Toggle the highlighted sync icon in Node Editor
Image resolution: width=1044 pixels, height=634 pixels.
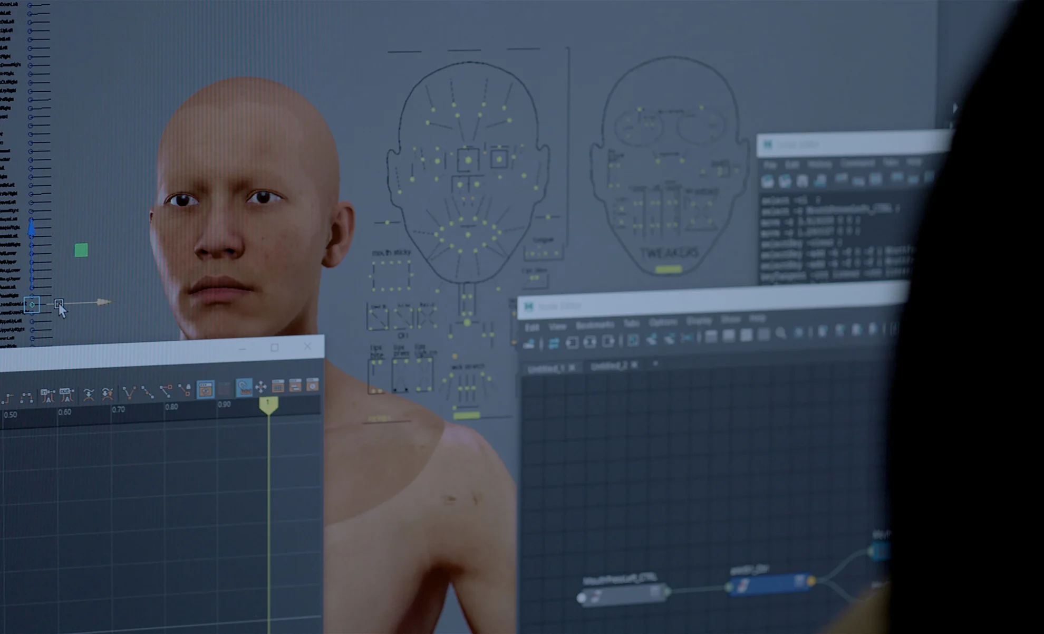[x=553, y=343]
